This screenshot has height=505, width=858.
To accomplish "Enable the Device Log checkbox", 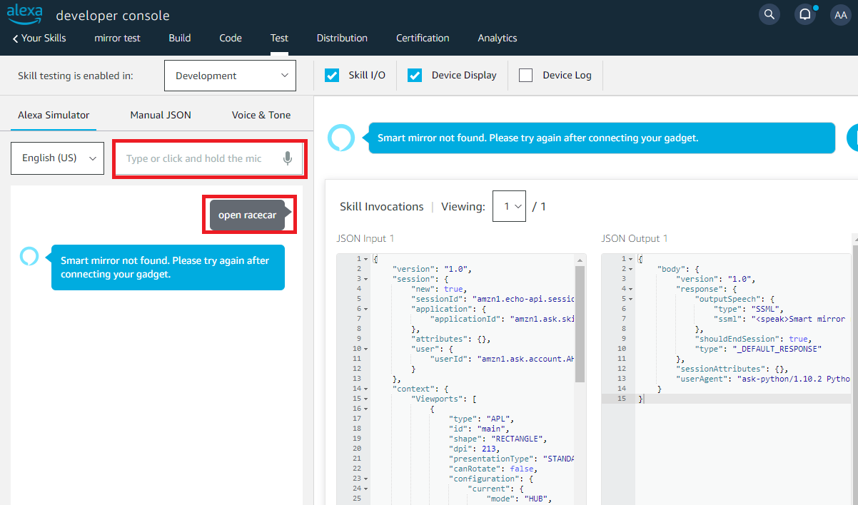I will 526,75.
